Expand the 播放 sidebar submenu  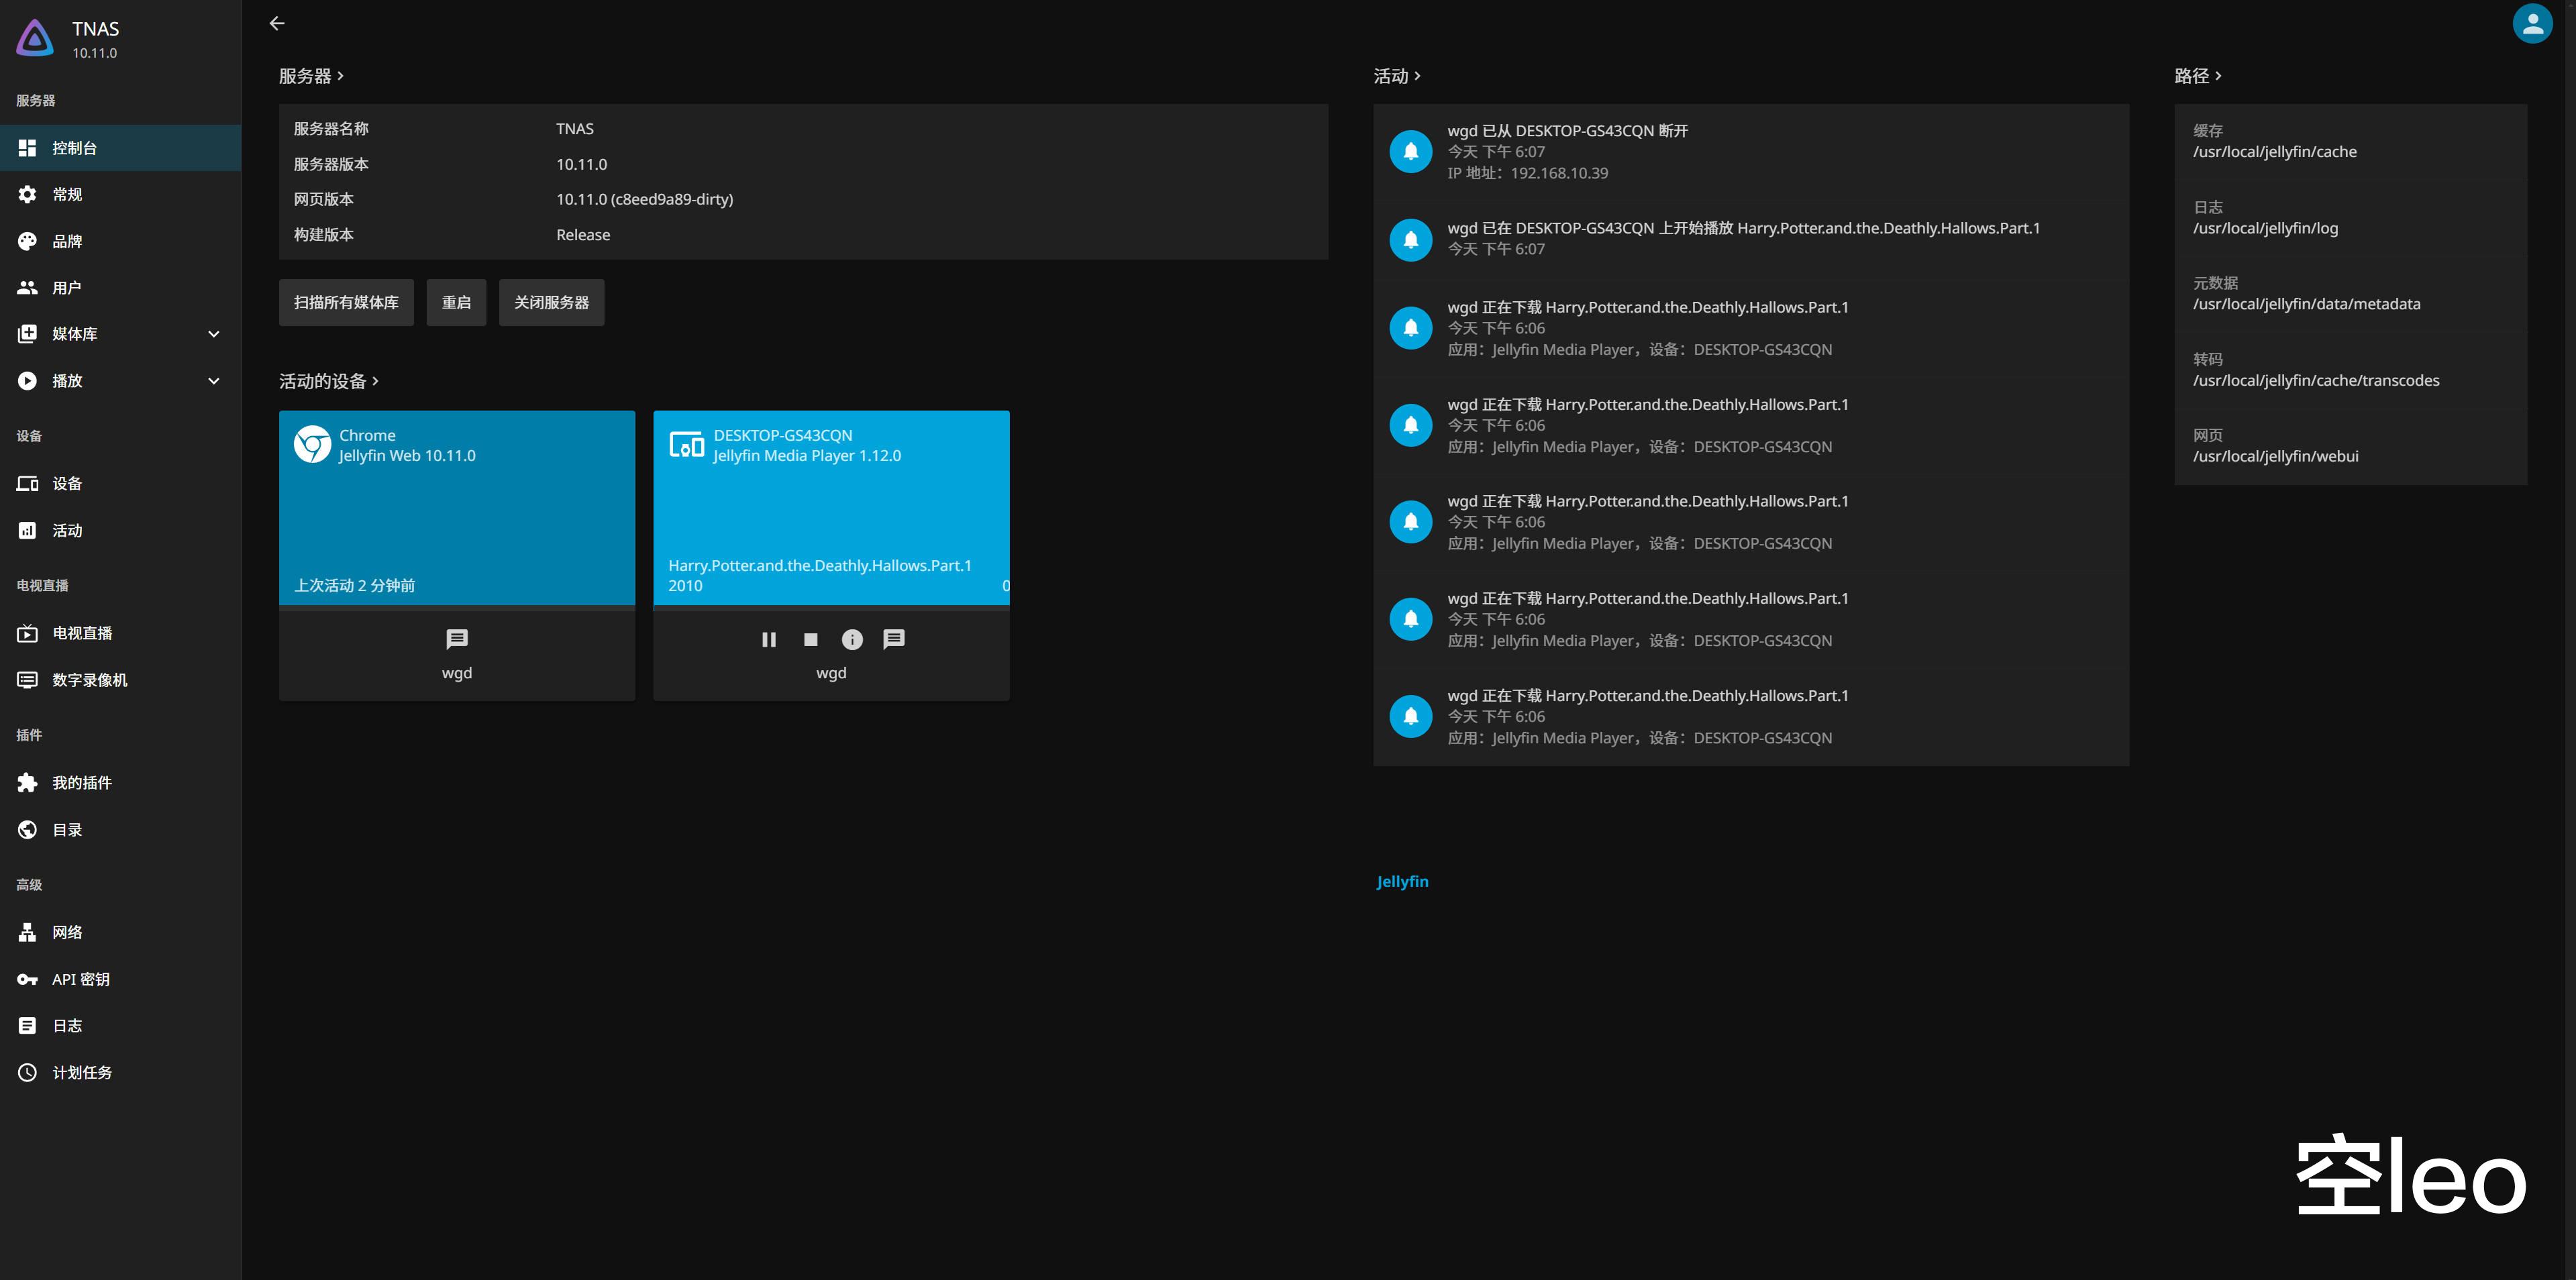(x=213, y=381)
